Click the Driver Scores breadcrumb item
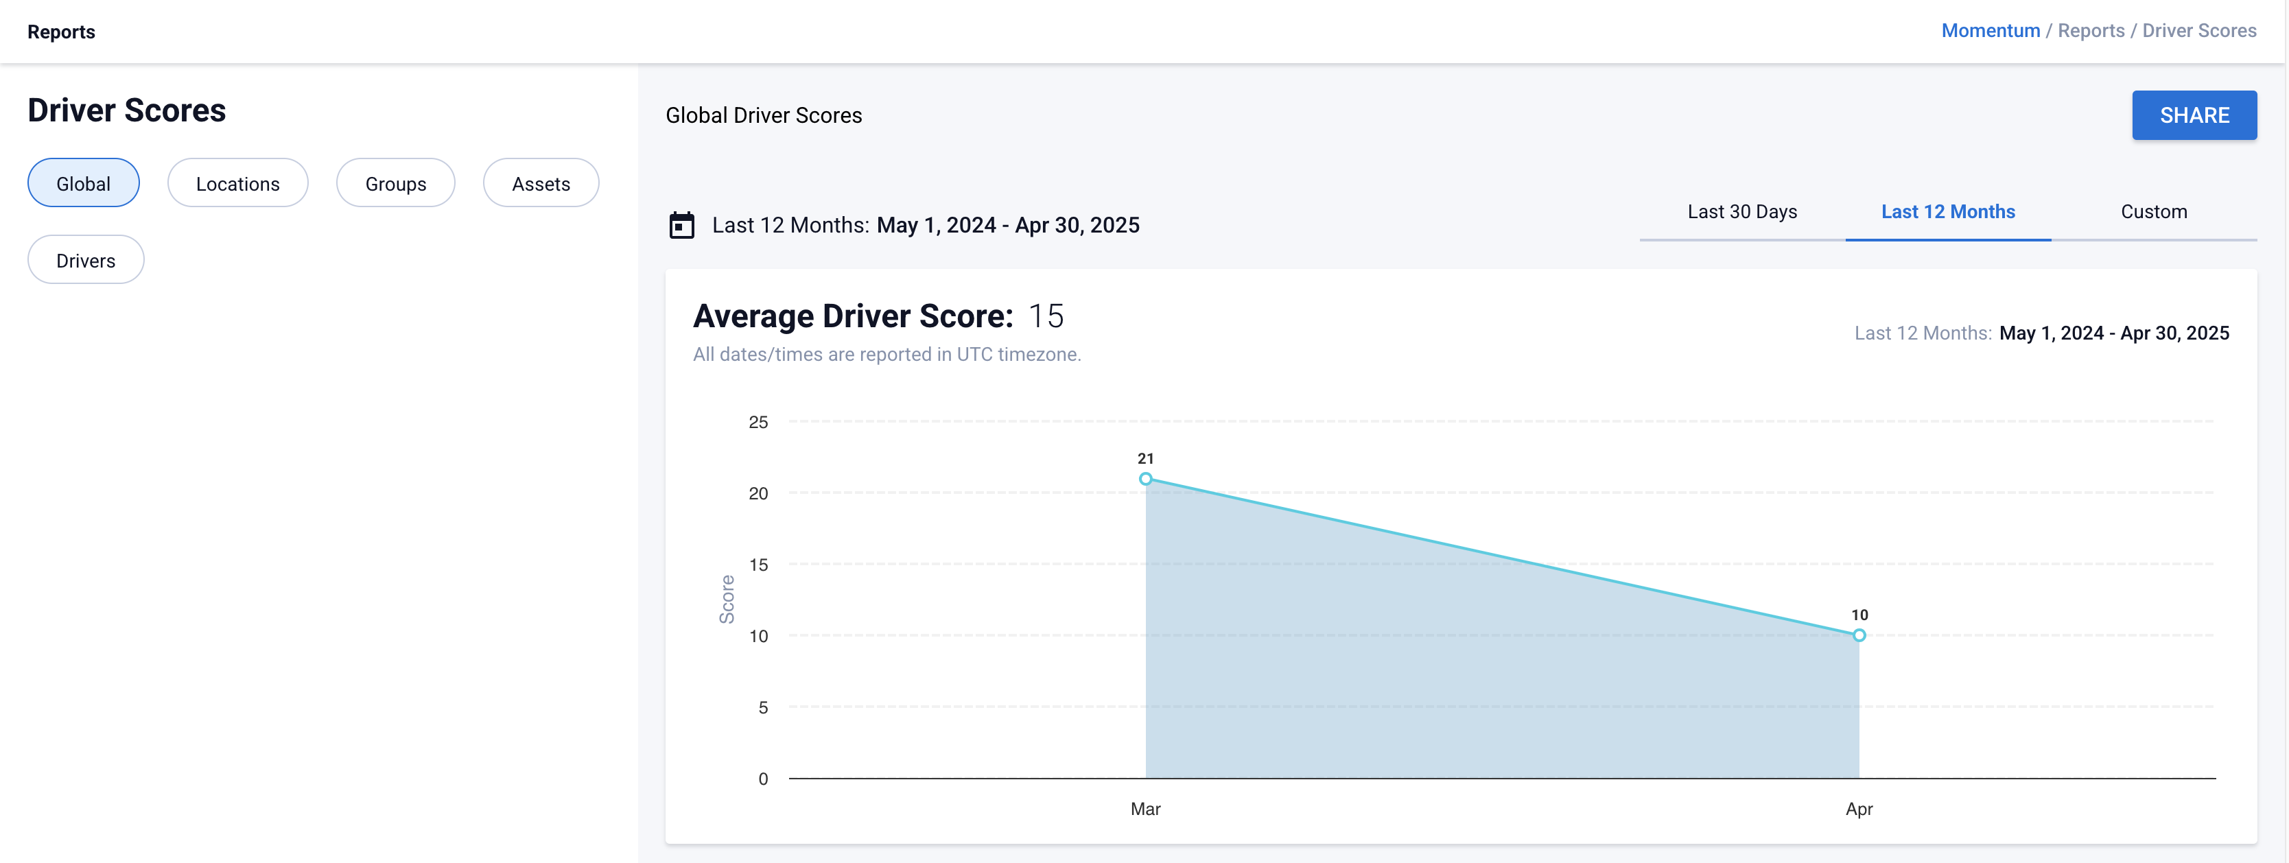Viewport: 2289px width, 863px height. tap(2198, 31)
